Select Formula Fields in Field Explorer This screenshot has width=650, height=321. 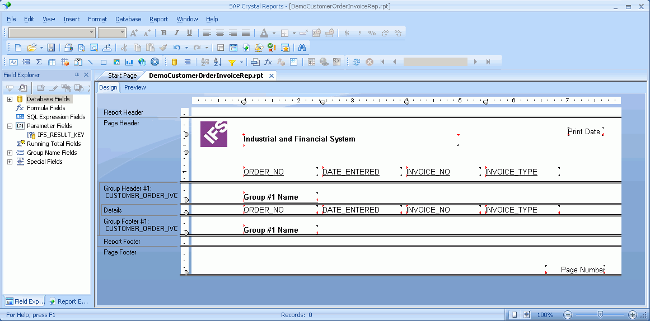(46, 108)
